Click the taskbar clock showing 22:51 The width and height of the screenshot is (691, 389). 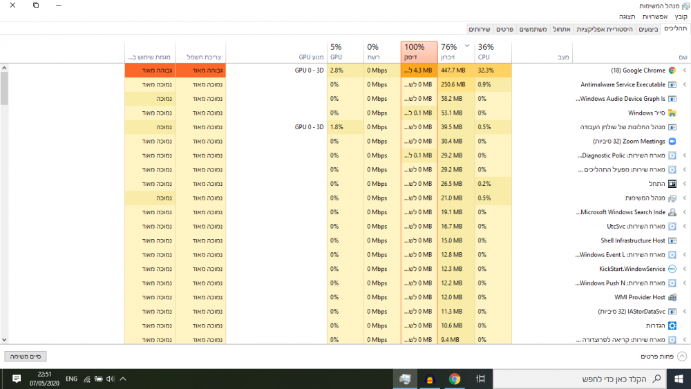44,379
